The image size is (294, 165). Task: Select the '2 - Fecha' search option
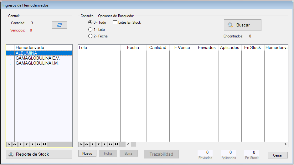point(90,36)
